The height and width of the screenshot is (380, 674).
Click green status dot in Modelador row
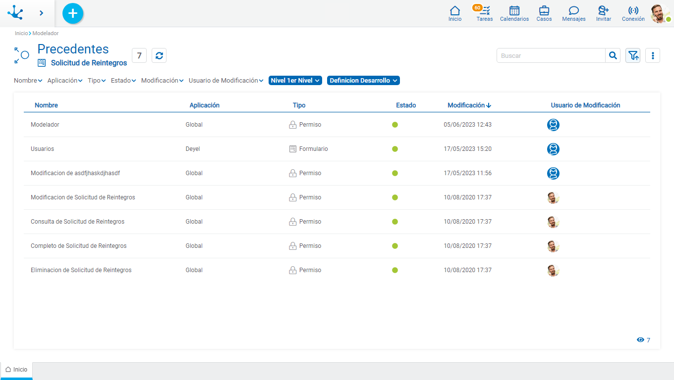[395, 125]
